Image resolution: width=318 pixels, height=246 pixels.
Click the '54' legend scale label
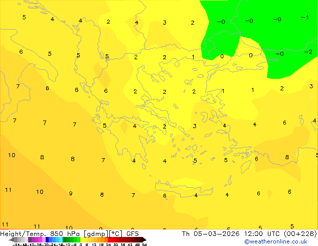coord(144,245)
